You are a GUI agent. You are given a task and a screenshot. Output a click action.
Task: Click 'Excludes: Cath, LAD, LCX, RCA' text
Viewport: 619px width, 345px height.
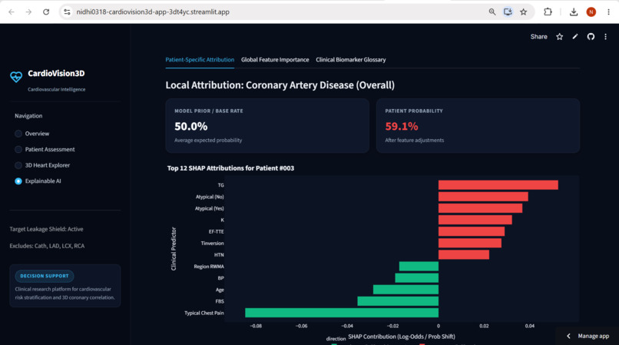pyautogui.click(x=47, y=246)
